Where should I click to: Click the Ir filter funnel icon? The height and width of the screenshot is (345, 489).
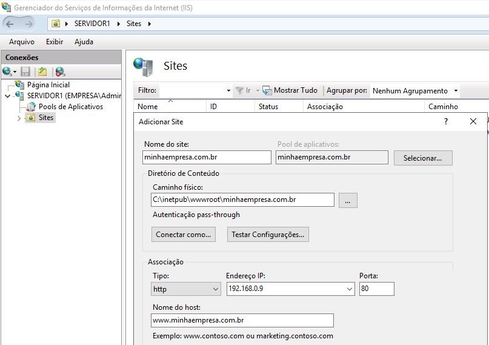(x=239, y=90)
